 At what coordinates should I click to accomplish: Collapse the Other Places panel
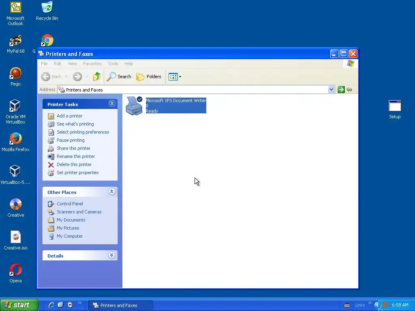click(x=112, y=192)
